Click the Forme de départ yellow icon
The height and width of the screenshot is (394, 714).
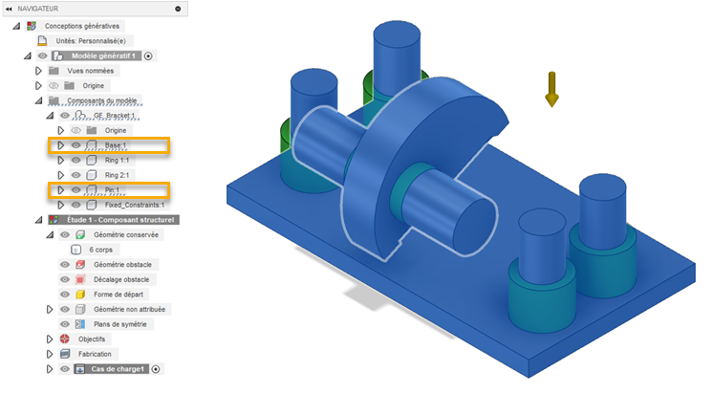(80, 295)
